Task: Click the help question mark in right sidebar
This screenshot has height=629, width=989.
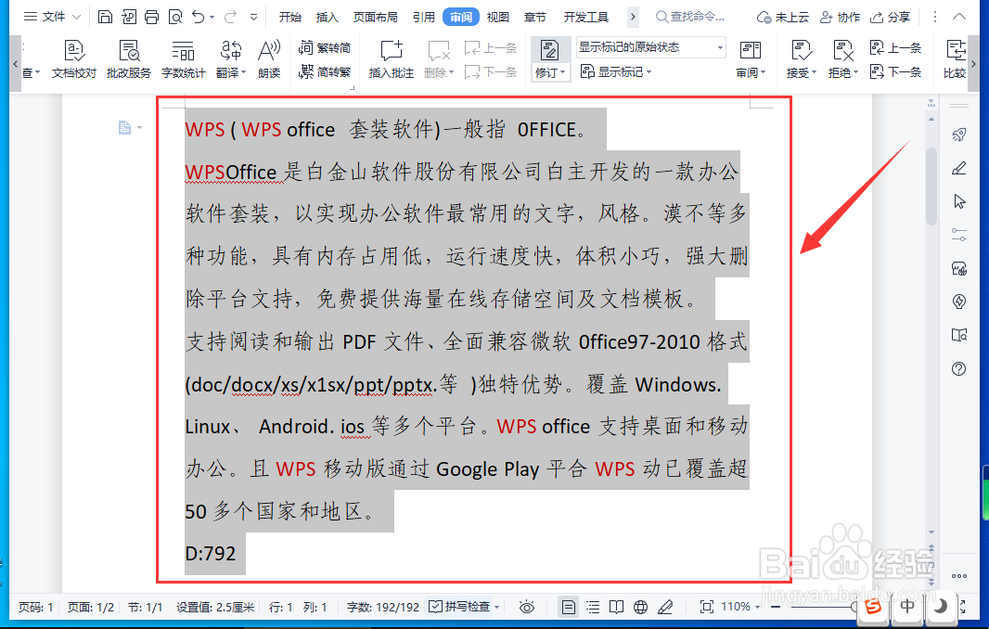Action: coord(958,368)
